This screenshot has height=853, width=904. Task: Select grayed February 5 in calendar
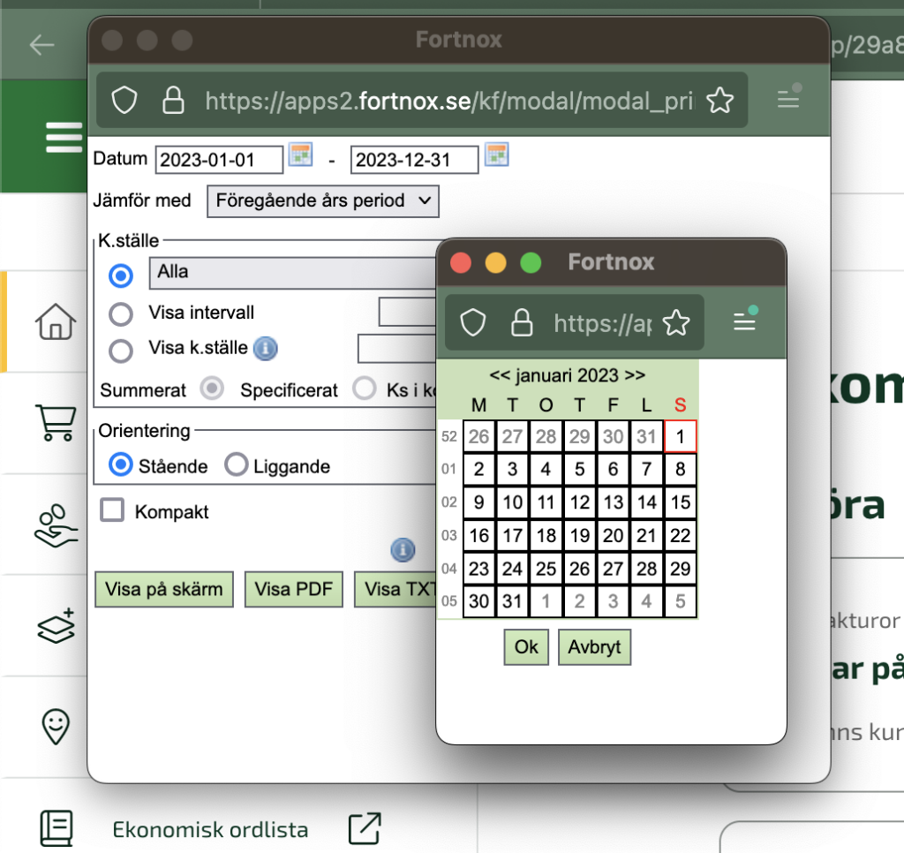coord(681,601)
